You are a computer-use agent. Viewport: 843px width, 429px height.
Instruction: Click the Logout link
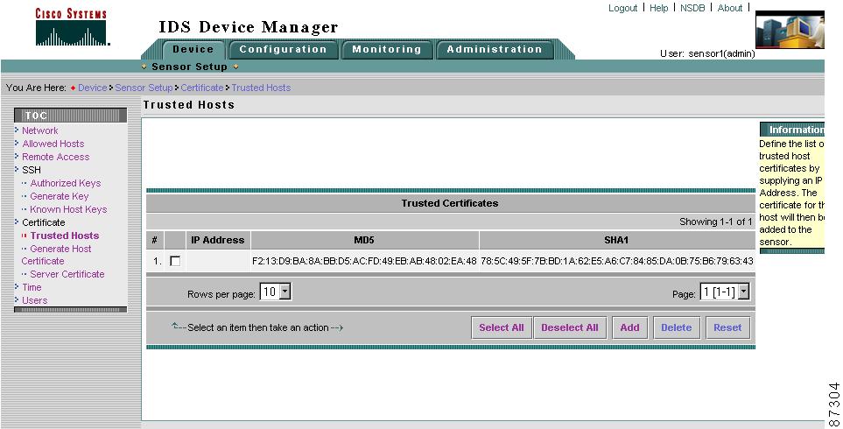pyautogui.click(x=622, y=8)
